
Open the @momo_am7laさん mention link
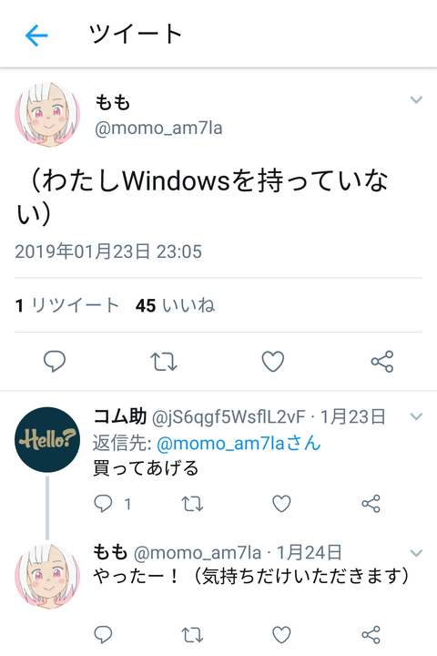pos(239,444)
